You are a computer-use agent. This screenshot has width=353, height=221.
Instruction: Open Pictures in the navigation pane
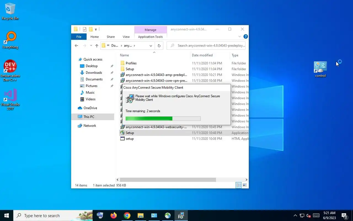[x=92, y=86]
